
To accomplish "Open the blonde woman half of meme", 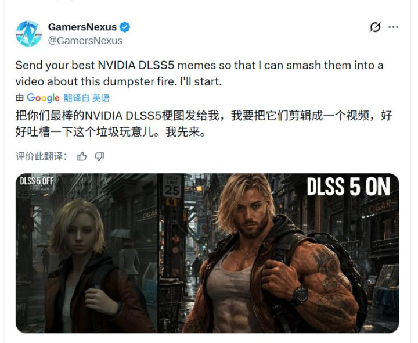I will (x=87, y=253).
